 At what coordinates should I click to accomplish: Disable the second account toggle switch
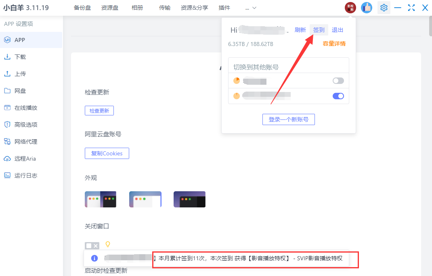coord(338,96)
